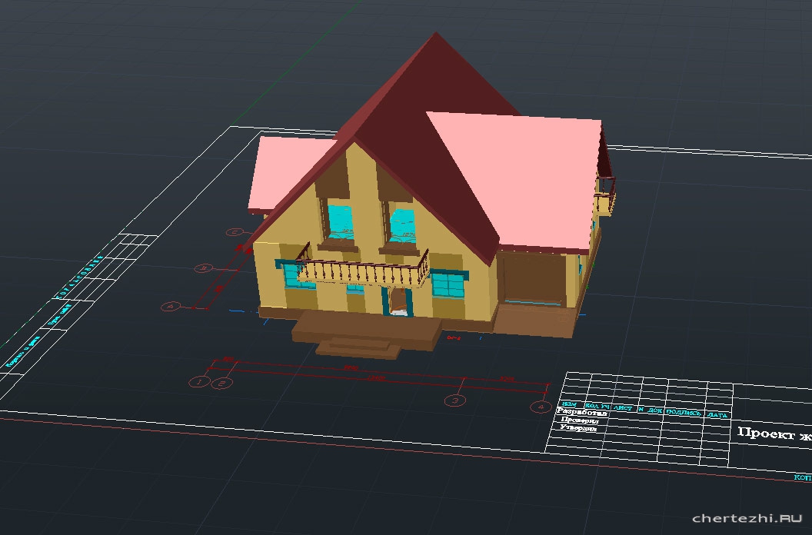The width and height of the screenshot is (812, 535).
Task: Click the chertezhi.RU watermark
Action: [x=746, y=518]
